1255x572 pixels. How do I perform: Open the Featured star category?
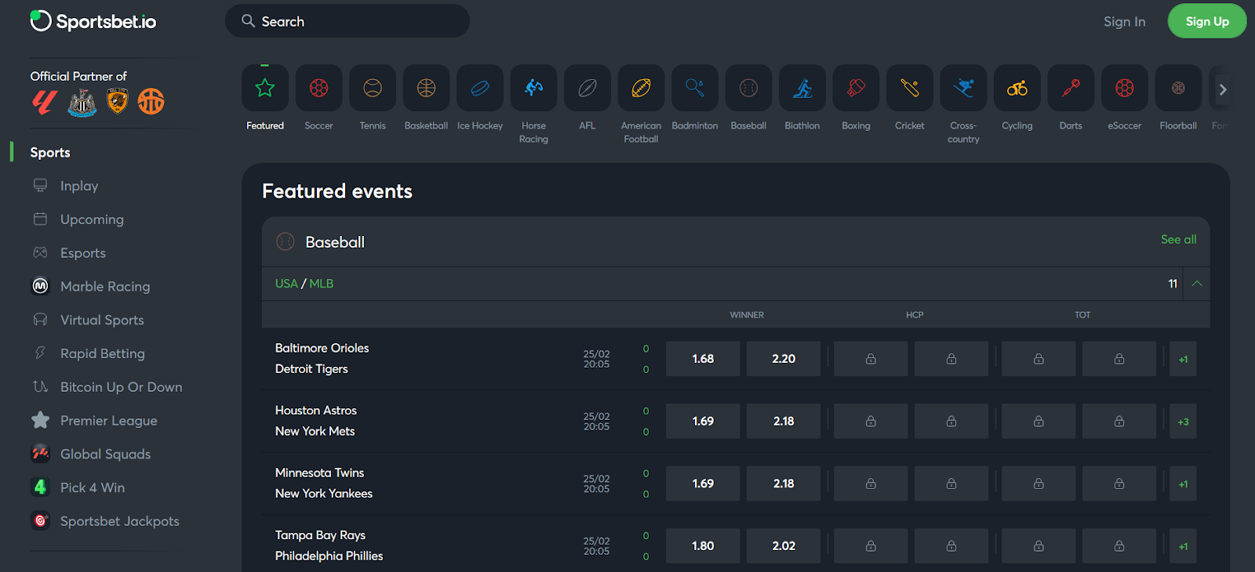pyautogui.click(x=265, y=88)
